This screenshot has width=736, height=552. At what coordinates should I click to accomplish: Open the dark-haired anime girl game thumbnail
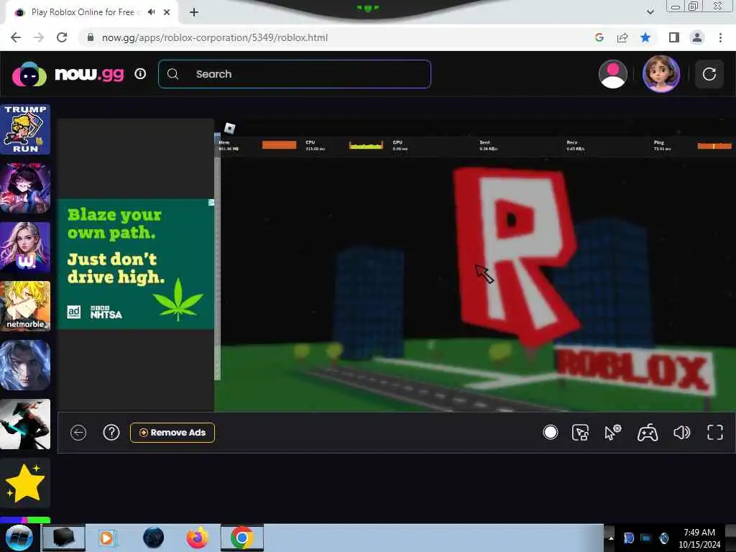point(25,188)
